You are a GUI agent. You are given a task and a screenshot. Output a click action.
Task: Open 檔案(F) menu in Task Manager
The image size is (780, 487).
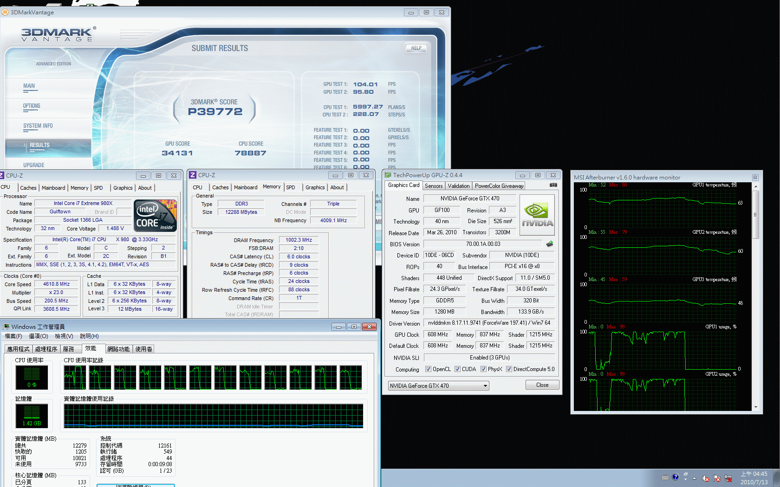click(13, 336)
